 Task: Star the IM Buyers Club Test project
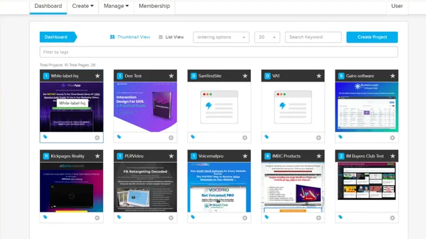[393, 156]
